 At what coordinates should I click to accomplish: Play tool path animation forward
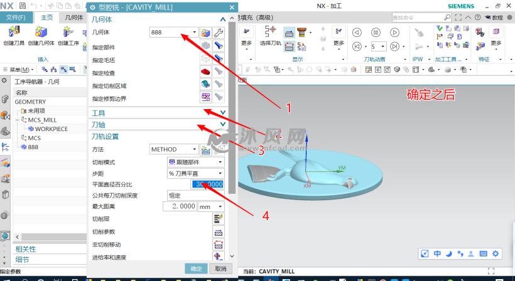click(394, 32)
